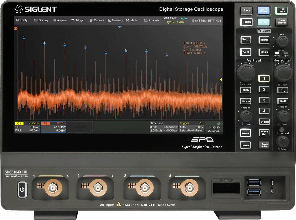Click peak marker 1 on FFT trace
Image resolution: width=296 pixels, height=220 pixels.
pyautogui.click(x=24, y=37)
